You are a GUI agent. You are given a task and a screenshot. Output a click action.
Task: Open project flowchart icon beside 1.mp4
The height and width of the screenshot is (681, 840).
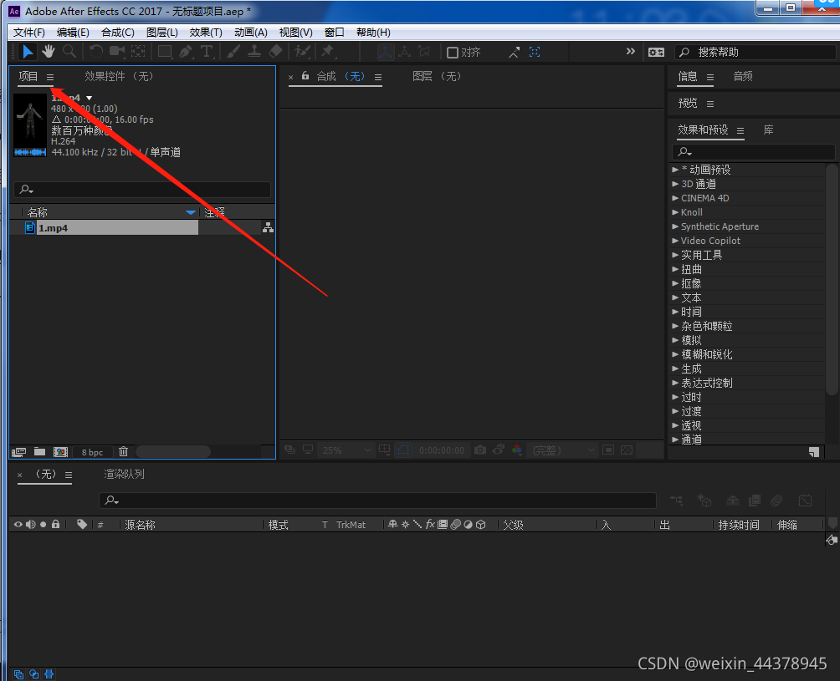(268, 228)
